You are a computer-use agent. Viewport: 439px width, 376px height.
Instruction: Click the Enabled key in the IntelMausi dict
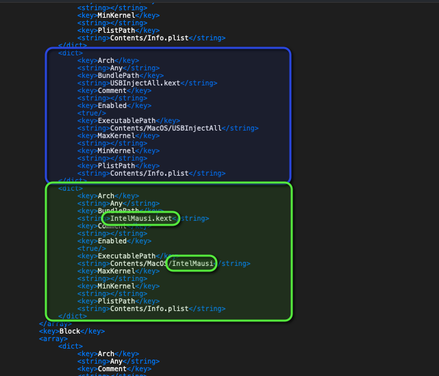tap(114, 241)
